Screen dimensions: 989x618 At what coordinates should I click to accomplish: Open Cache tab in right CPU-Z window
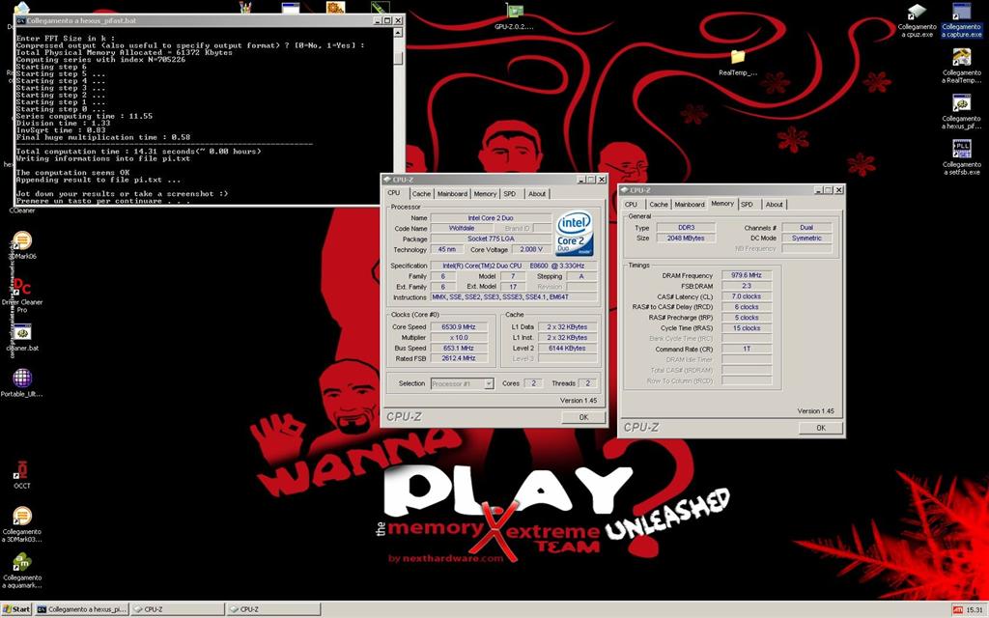coord(659,205)
